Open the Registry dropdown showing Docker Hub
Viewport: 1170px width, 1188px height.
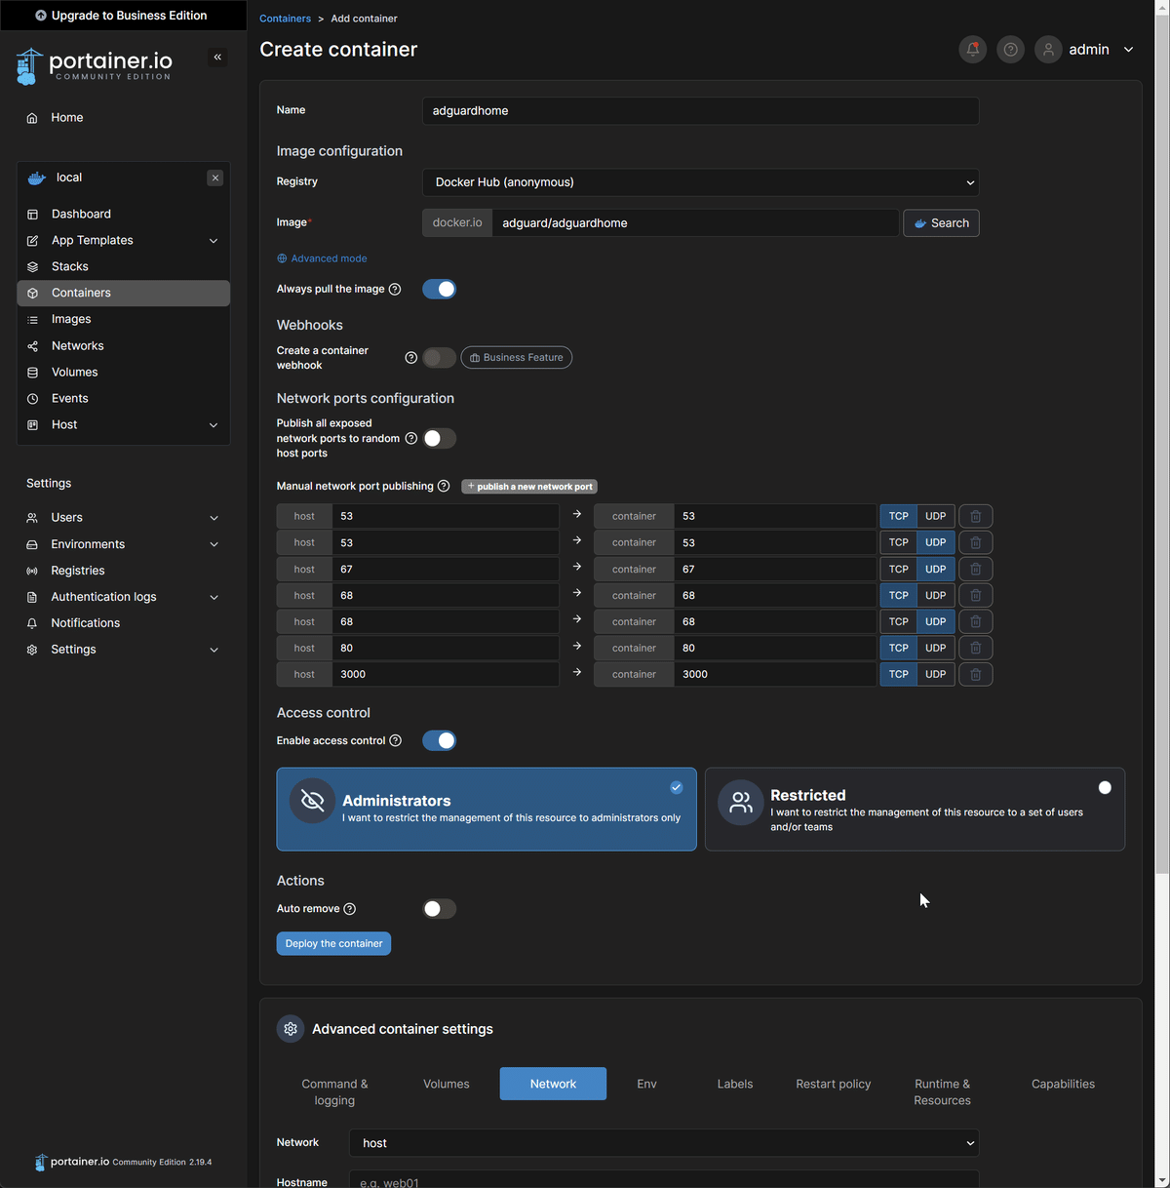tap(700, 182)
